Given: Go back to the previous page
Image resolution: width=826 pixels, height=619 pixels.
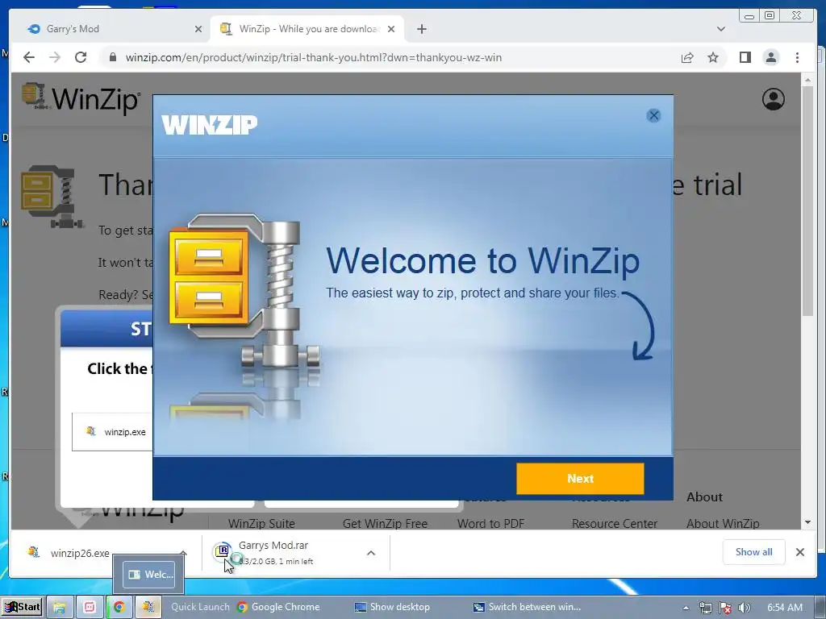Looking at the screenshot, I should coord(29,57).
